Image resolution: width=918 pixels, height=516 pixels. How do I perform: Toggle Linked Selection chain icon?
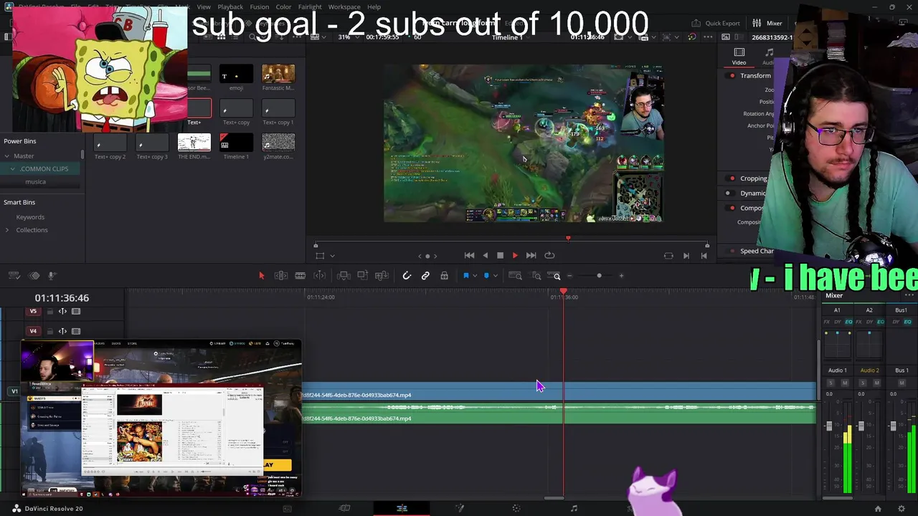[425, 276]
